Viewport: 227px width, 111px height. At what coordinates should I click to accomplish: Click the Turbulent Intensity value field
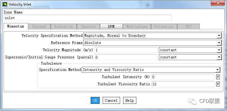pos(183,77)
